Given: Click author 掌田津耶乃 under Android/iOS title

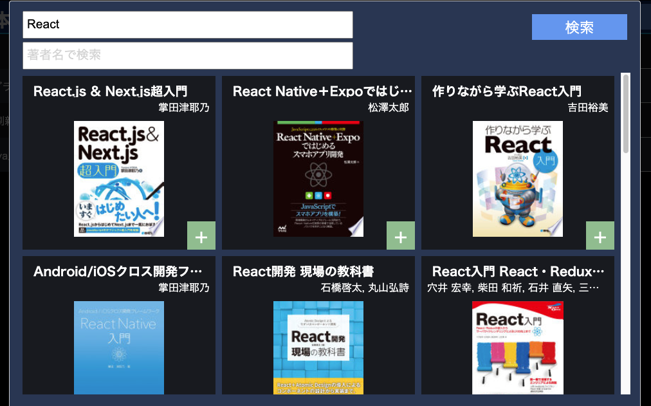Looking at the screenshot, I should [184, 288].
